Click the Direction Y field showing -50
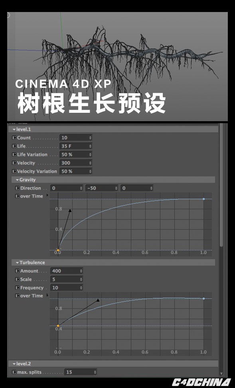 (102, 188)
